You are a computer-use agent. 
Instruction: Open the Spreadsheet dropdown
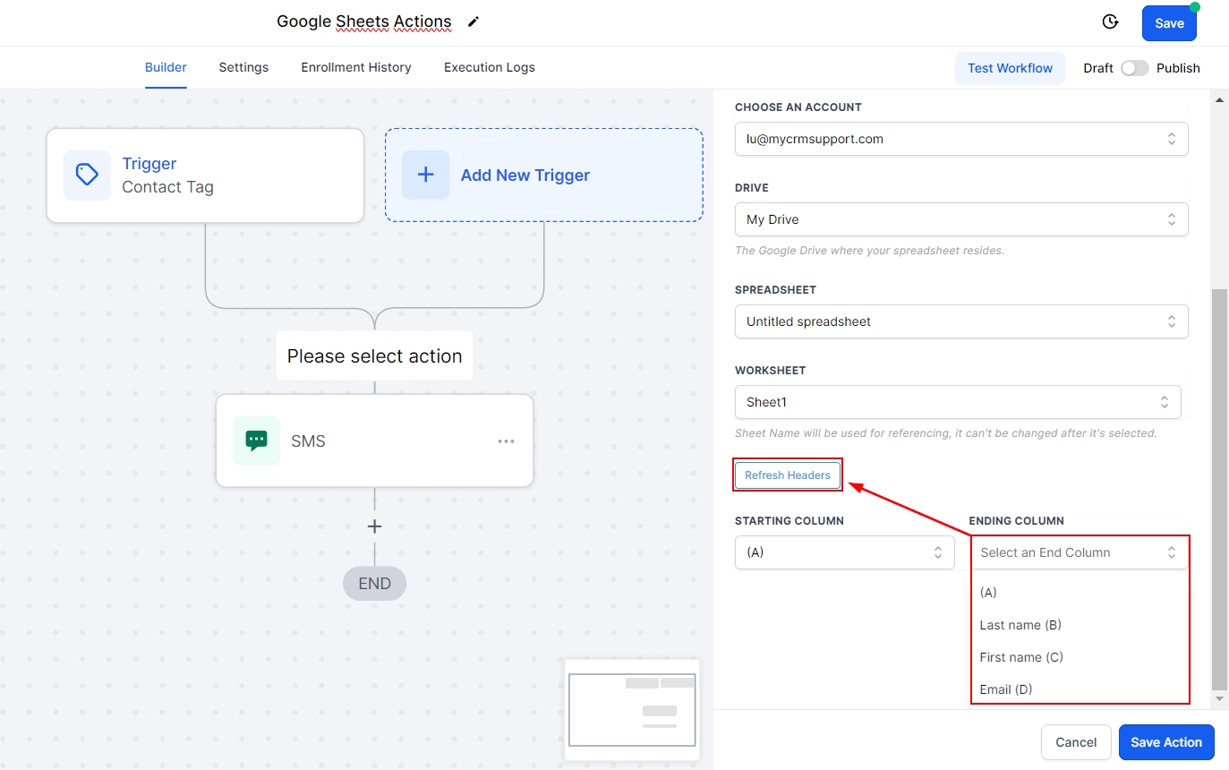960,321
